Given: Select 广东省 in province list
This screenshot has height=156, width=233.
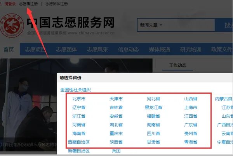Looking at the screenshot, I should point(191,125).
